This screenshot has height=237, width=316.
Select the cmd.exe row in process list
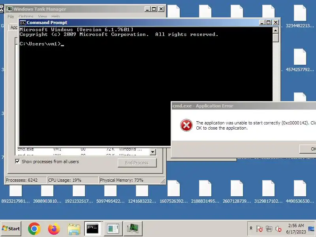83,149
